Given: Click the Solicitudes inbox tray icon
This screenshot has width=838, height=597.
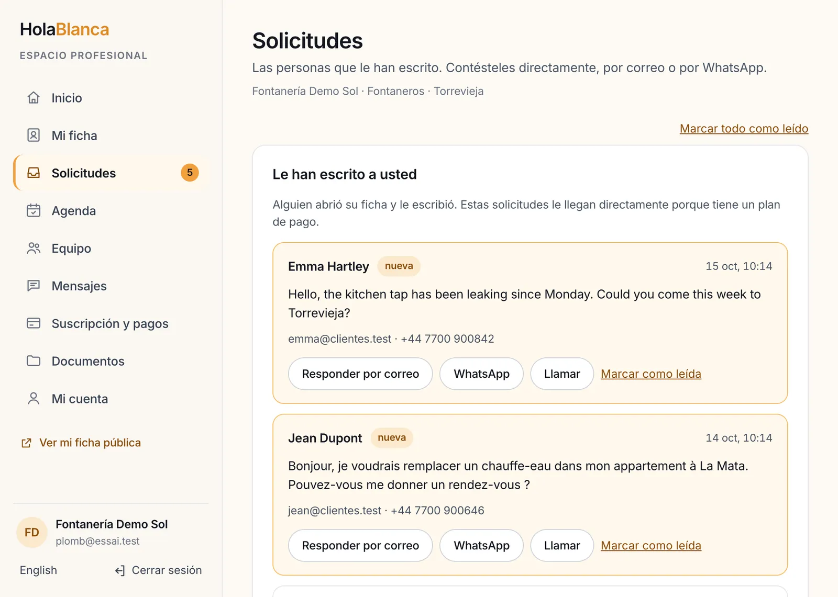Looking at the screenshot, I should pyautogui.click(x=34, y=173).
